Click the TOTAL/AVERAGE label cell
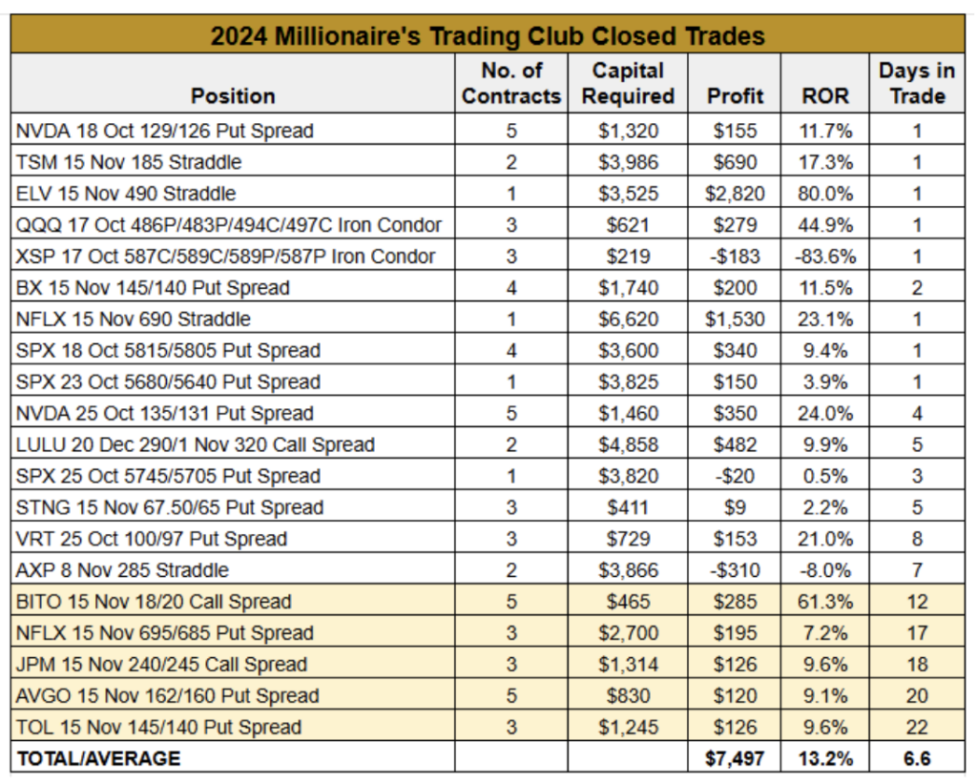Viewport: 977px width, 782px height. click(233, 758)
